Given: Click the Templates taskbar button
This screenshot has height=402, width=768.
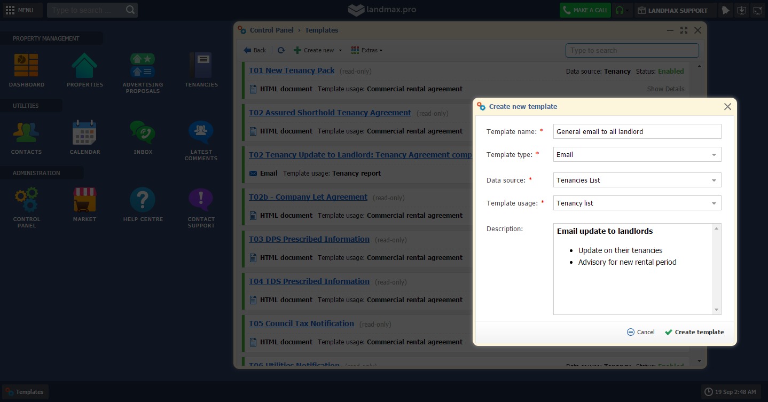Looking at the screenshot, I should pyautogui.click(x=25, y=392).
